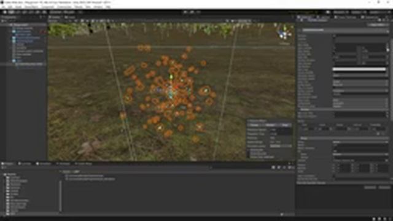The image size is (393, 221).
Task: Toggle the Show Bounds checkbox
Action: (x=249, y=153)
